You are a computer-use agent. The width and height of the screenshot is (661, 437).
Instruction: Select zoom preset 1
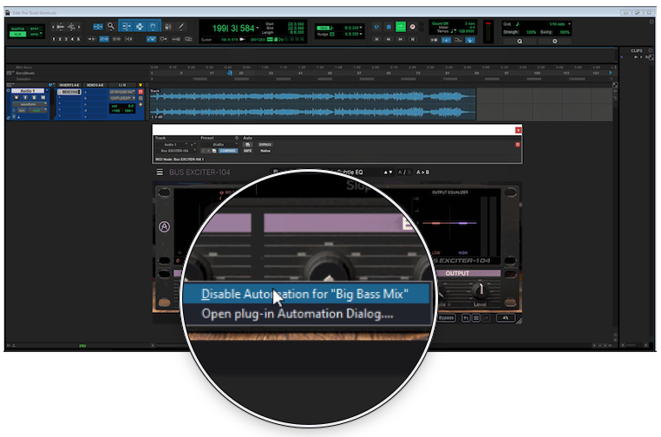[x=54, y=39]
